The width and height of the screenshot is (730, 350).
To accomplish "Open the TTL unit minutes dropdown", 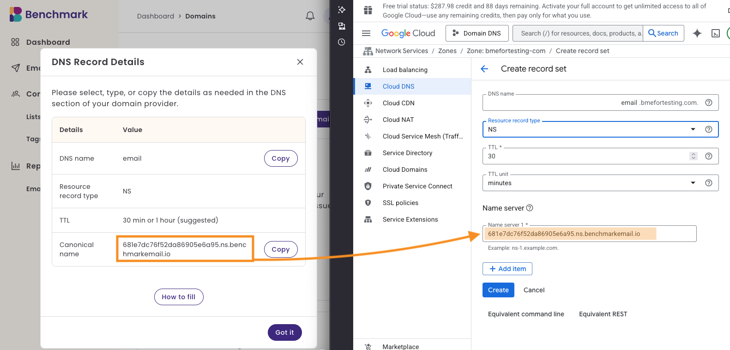I will click(601, 183).
